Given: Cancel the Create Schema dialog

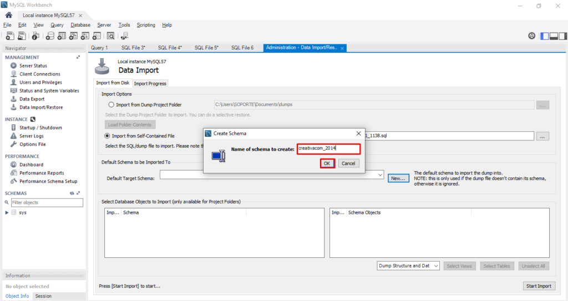Looking at the screenshot, I should tap(348, 164).
